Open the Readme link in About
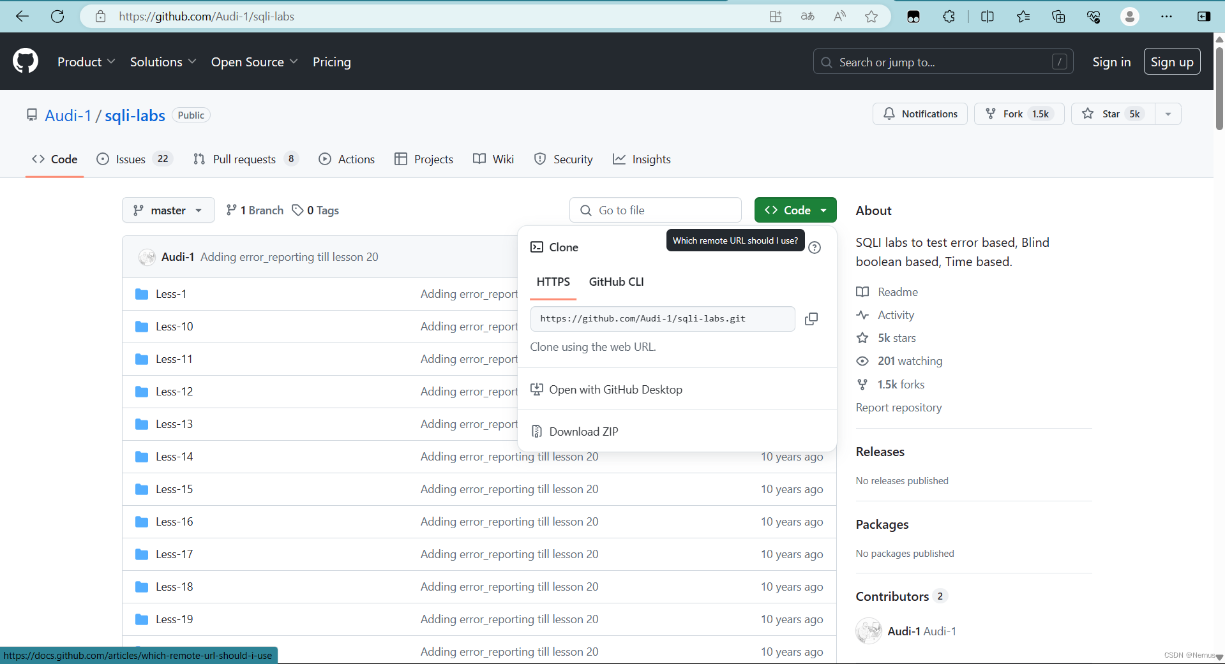Image resolution: width=1225 pixels, height=664 pixels. point(887,292)
